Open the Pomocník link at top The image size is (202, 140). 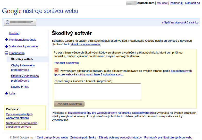(x=176, y=3)
